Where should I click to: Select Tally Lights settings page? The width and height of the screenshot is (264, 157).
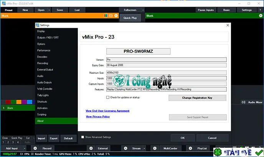pyautogui.click(x=56, y=95)
